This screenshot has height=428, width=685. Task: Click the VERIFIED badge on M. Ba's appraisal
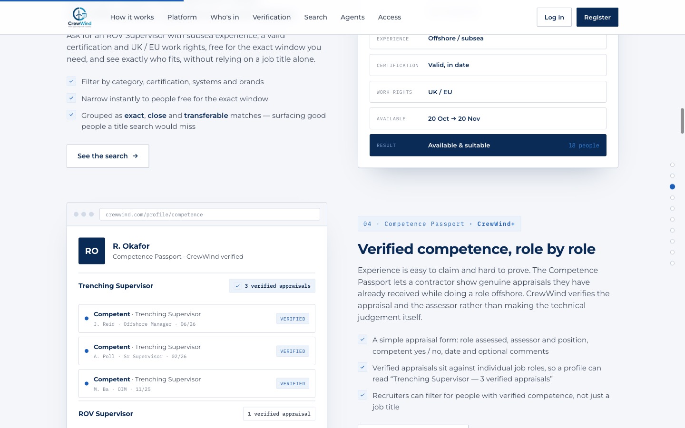[293, 383]
